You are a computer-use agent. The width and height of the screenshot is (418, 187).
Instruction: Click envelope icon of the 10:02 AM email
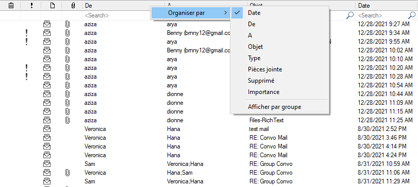pos(47,50)
